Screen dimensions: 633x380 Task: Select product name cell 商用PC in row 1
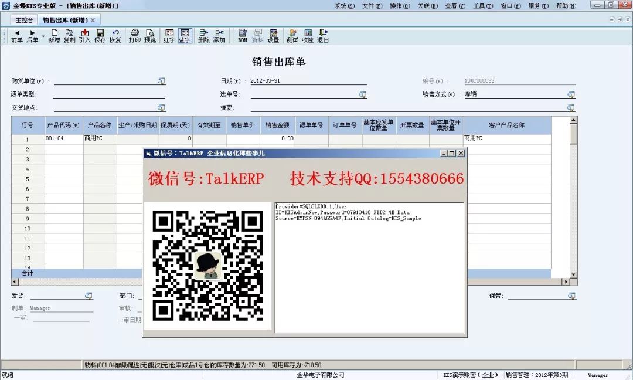[100, 138]
